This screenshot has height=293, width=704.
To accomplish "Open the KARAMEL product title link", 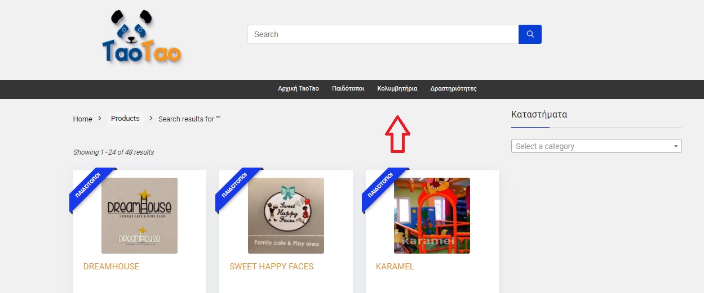I will [x=395, y=267].
